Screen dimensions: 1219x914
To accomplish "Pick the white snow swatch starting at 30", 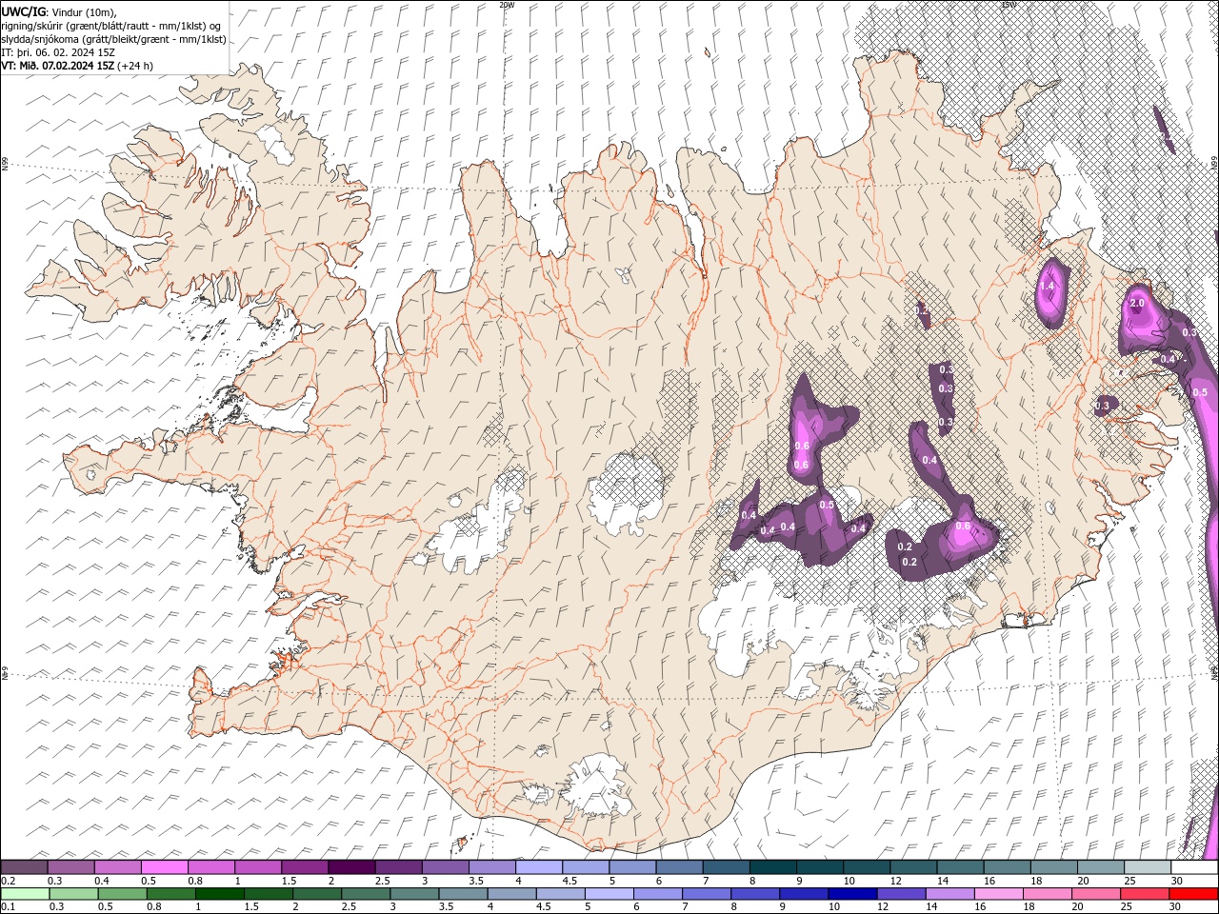I will point(1194,867).
